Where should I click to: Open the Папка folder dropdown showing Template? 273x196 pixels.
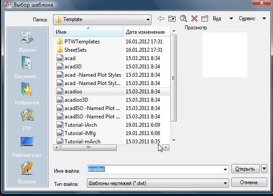pyautogui.click(x=102, y=19)
